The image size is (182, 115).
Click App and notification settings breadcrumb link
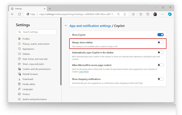tap(90, 26)
